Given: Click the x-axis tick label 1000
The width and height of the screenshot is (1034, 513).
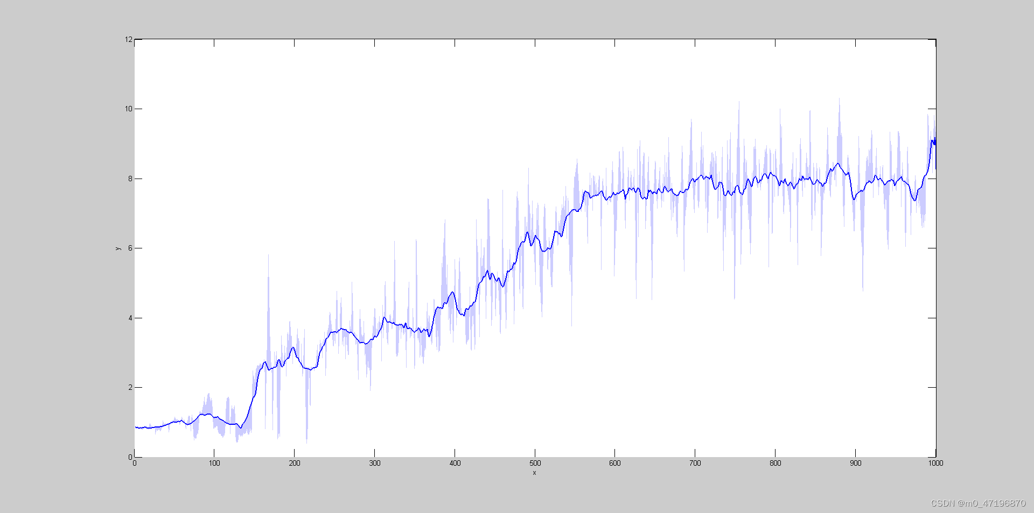Looking at the screenshot, I should point(936,463).
